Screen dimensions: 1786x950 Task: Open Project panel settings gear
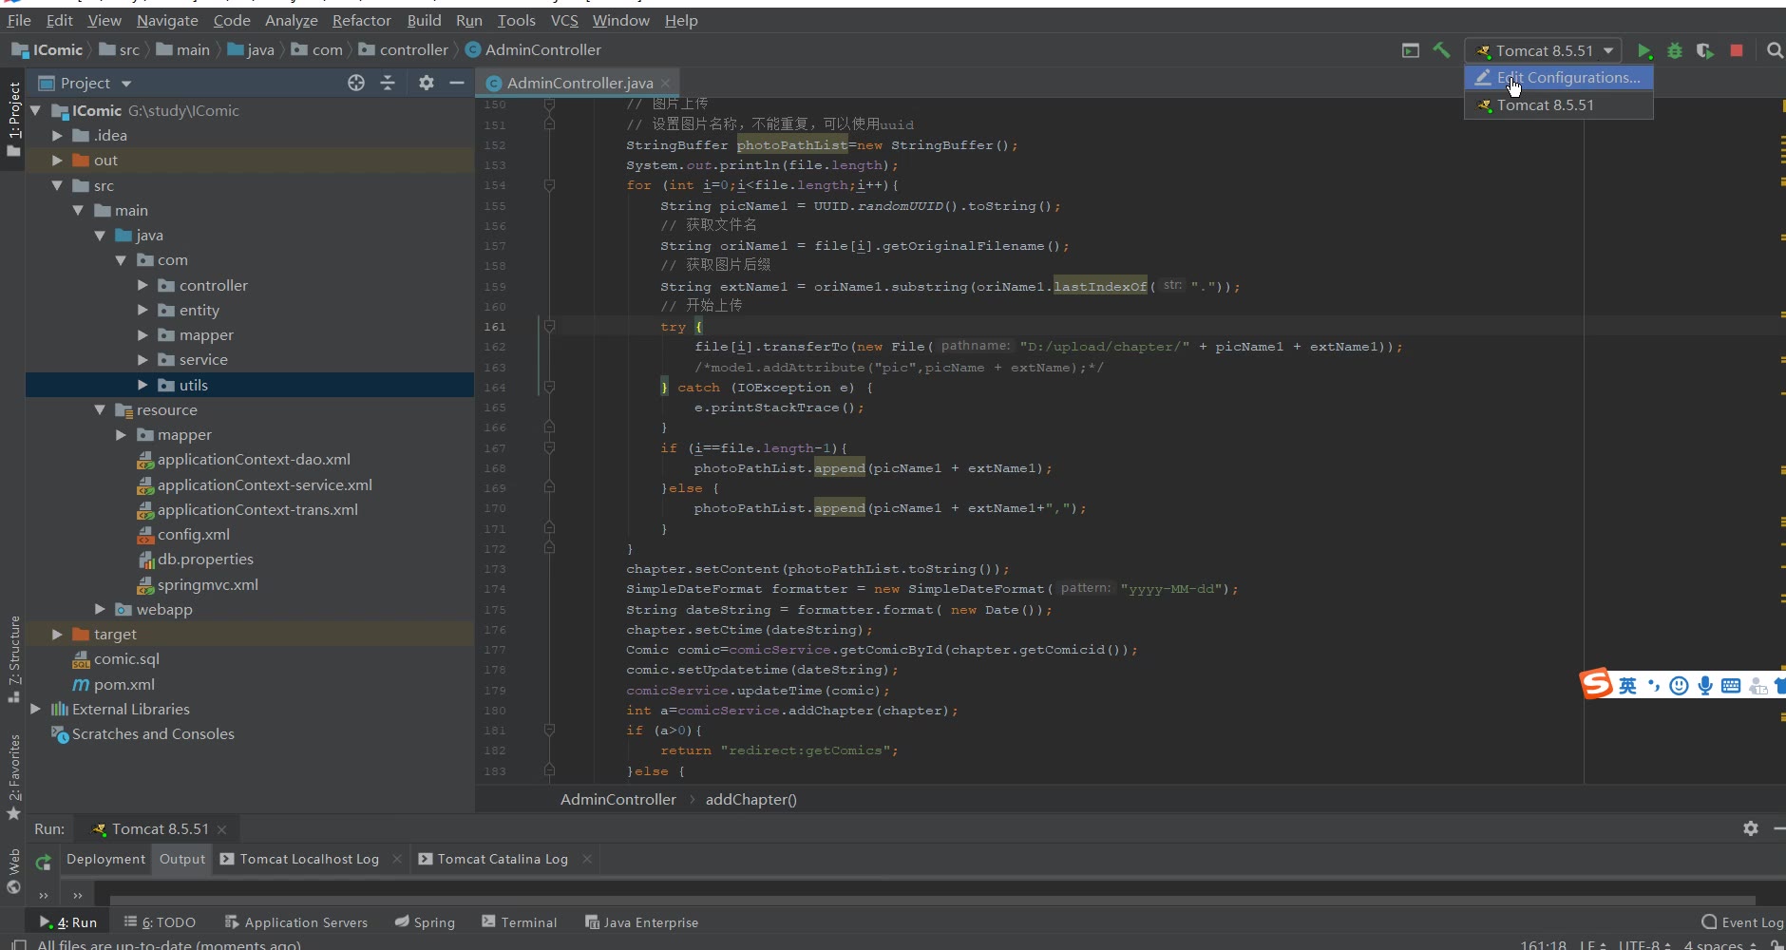tap(427, 83)
